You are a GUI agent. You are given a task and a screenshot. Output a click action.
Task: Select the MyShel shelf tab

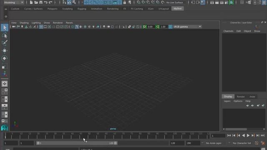point(177,8)
